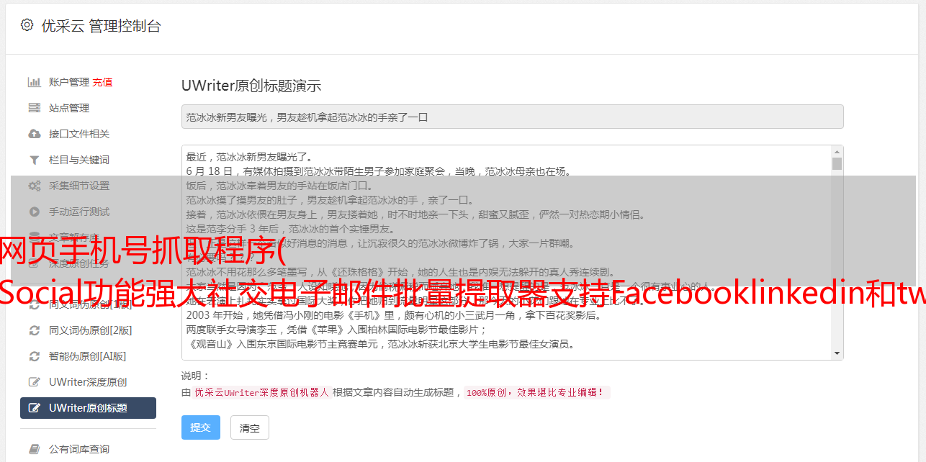
Task: Click the generated title field 范冰冰新男友曝光
Action: [x=512, y=117]
